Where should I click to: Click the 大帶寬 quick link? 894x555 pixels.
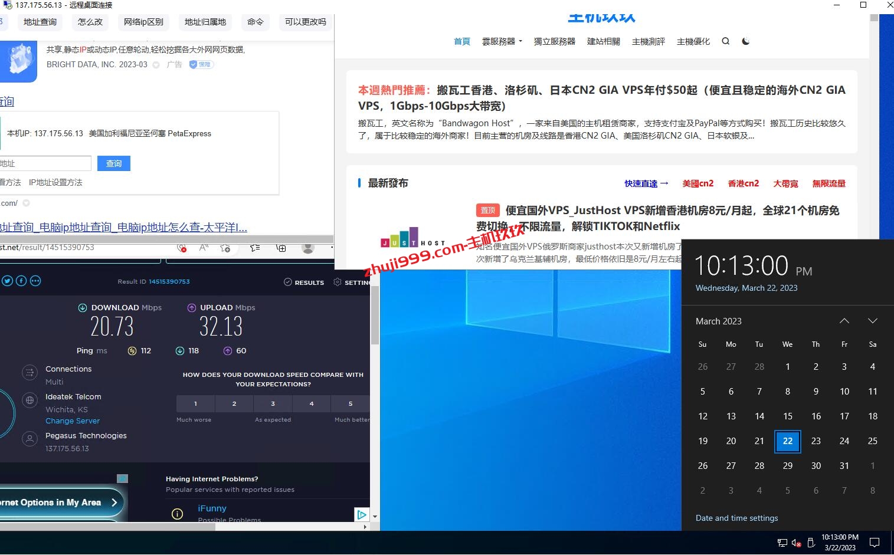pyautogui.click(x=785, y=183)
